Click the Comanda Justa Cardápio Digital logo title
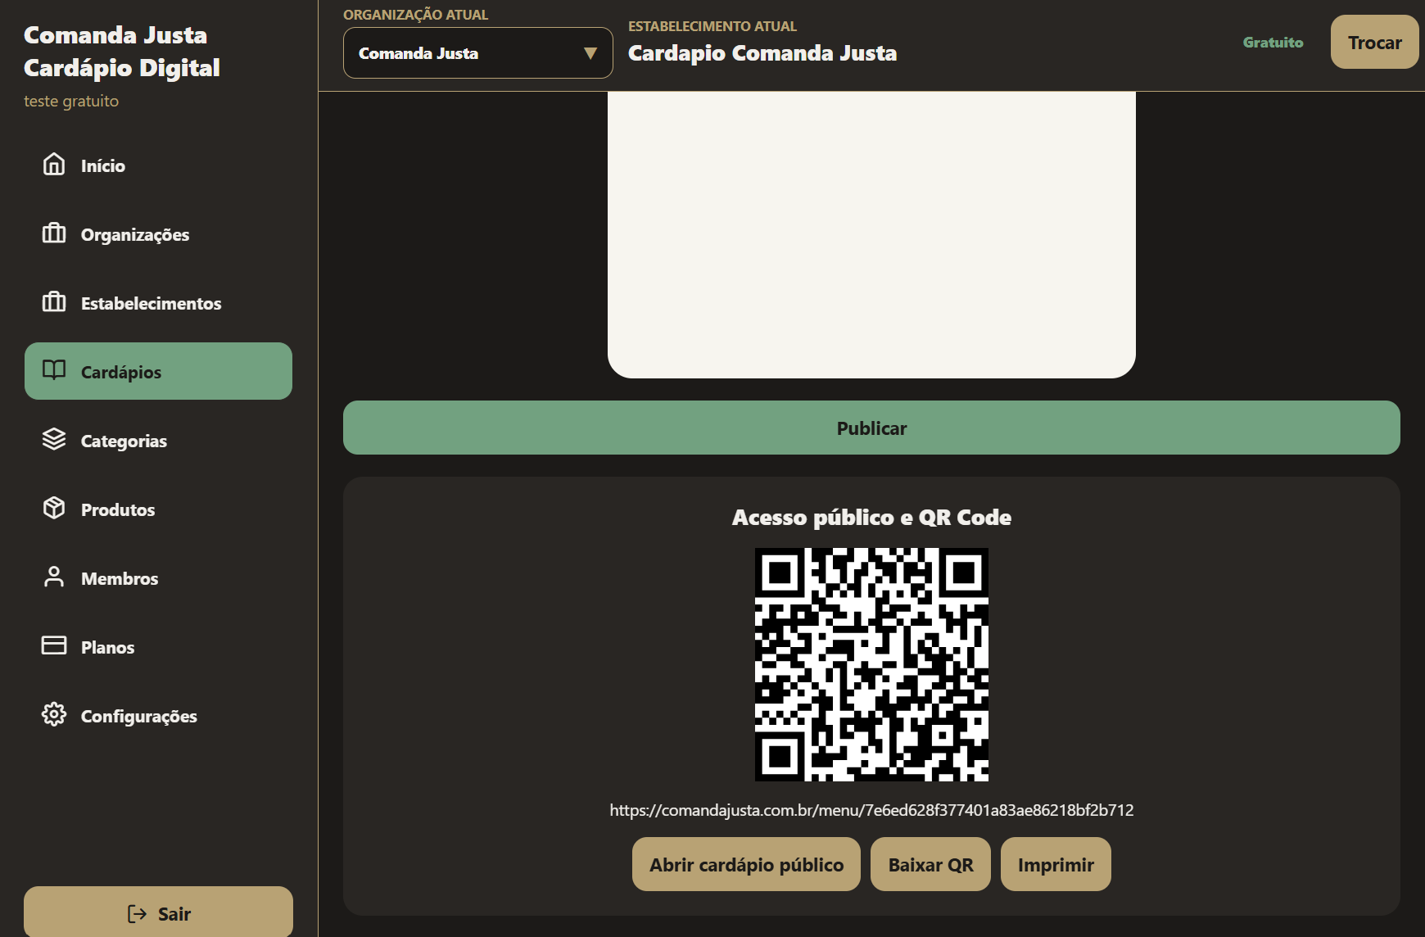 122,51
